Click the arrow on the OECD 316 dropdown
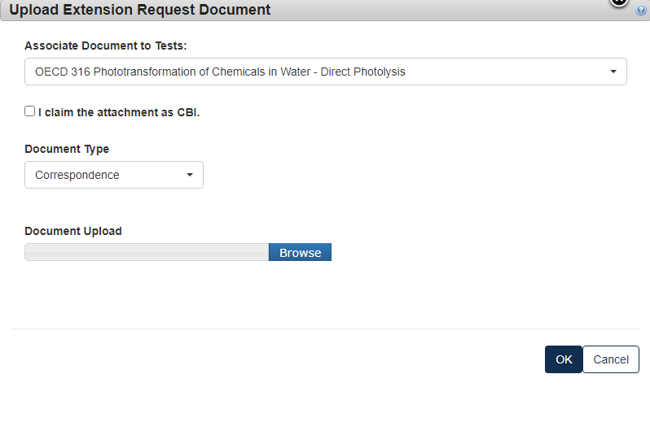Screen dimensions: 650x422 pos(613,72)
